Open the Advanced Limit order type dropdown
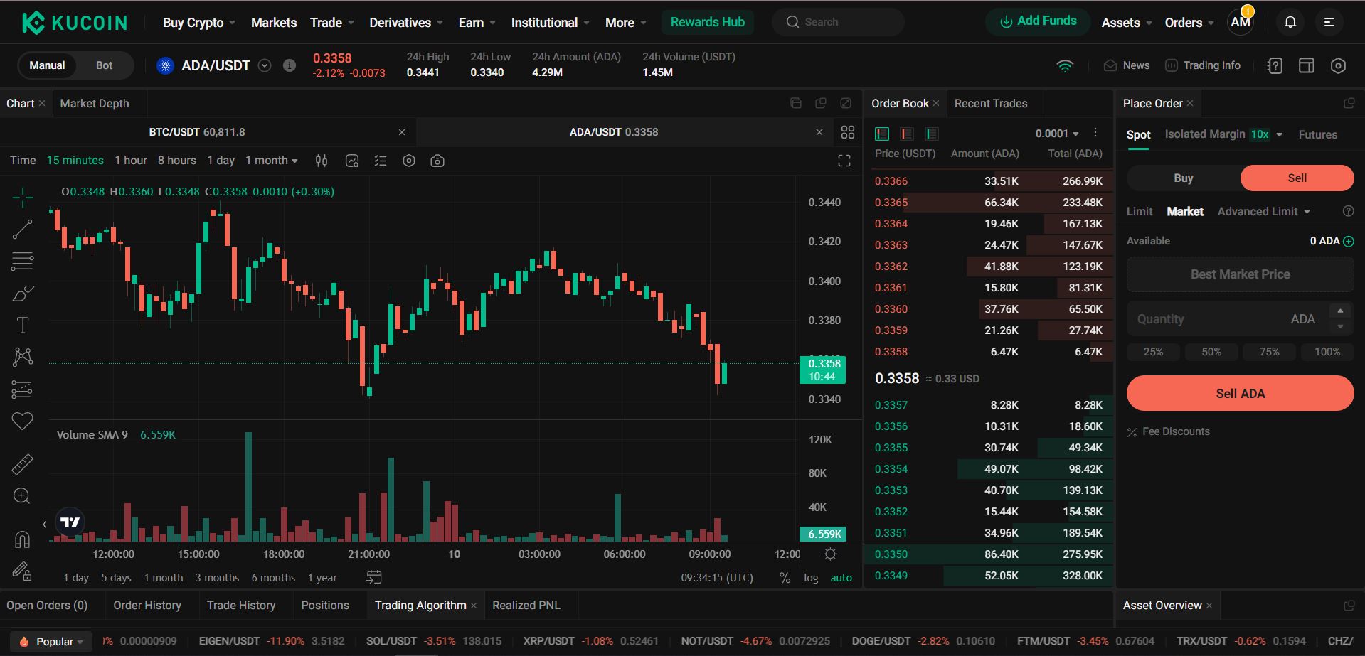1365x656 pixels. point(1264,212)
